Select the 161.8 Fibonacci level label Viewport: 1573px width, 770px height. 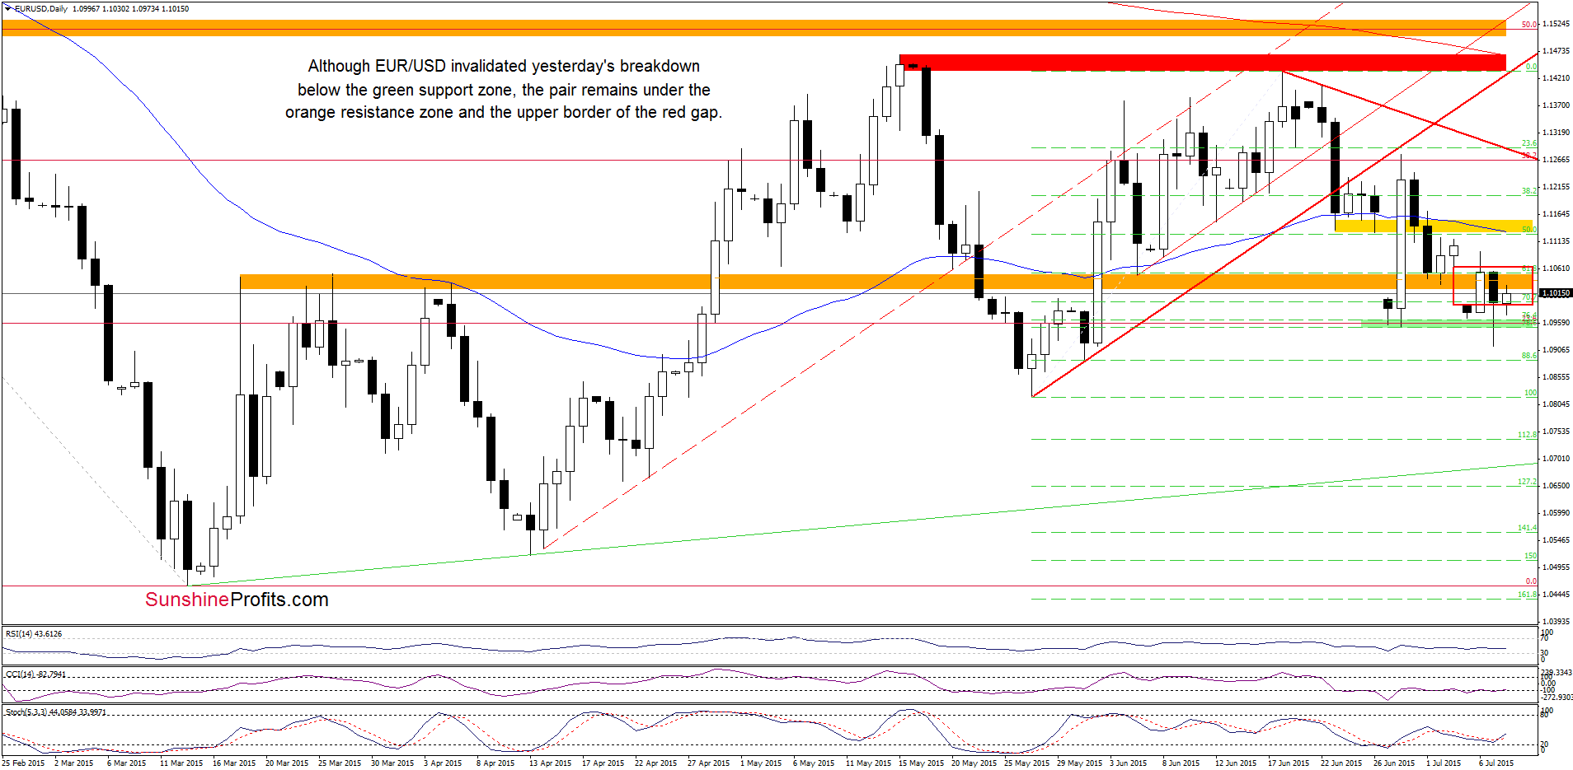click(1528, 595)
